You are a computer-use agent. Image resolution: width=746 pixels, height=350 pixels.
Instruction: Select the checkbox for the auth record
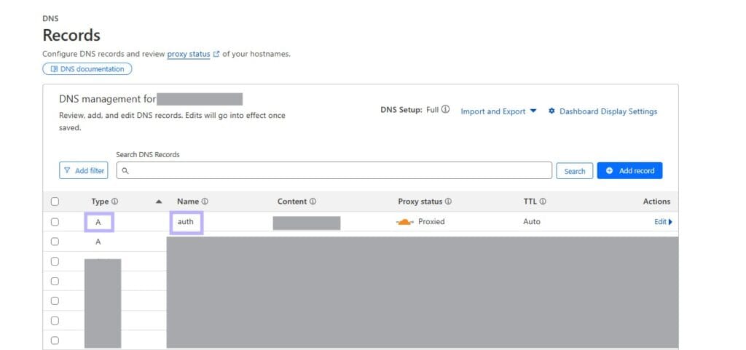click(55, 222)
